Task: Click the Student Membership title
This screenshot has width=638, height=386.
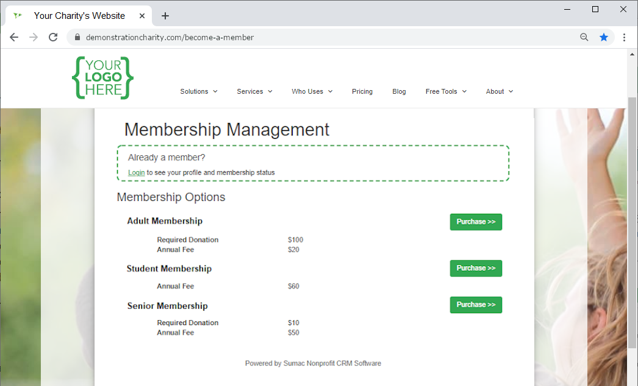Action: (x=170, y=268)
